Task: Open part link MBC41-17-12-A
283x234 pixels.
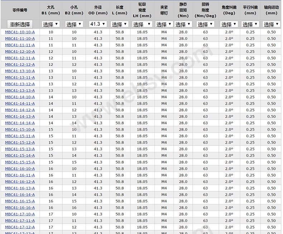Action: click(20, 227)
